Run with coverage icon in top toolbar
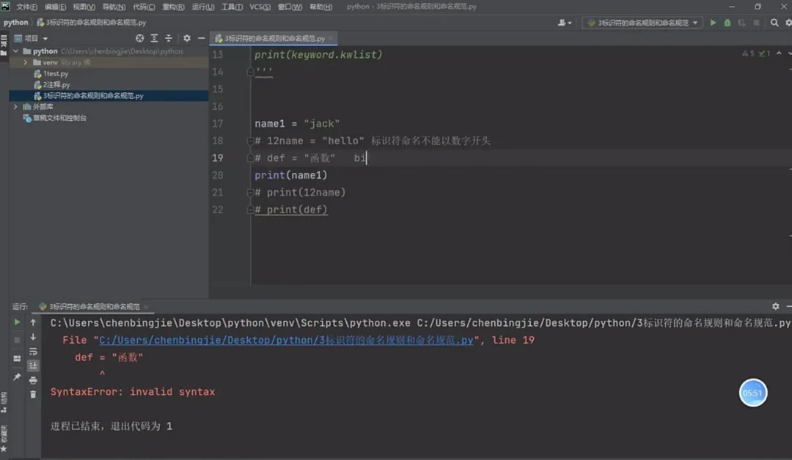 tap(741, 23)
